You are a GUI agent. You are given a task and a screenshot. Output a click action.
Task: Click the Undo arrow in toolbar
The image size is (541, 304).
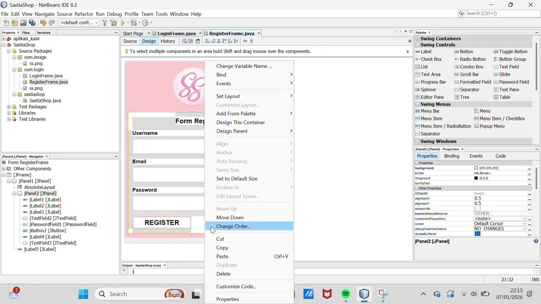click(x=43, y=23)
